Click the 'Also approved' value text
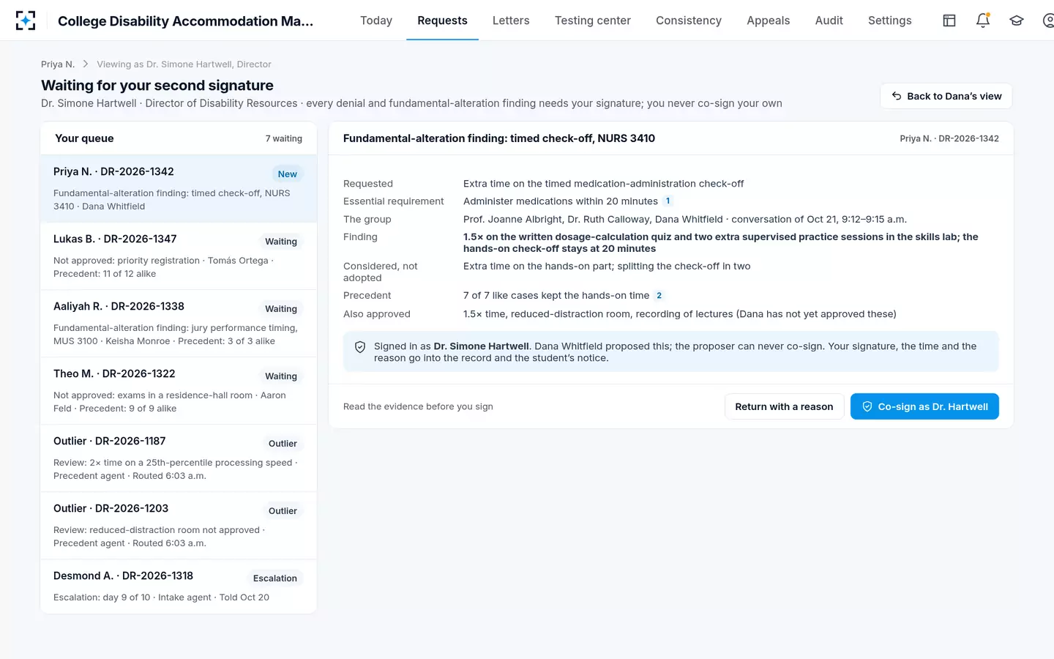This screenshot has width=1054, height=659. 680,314
